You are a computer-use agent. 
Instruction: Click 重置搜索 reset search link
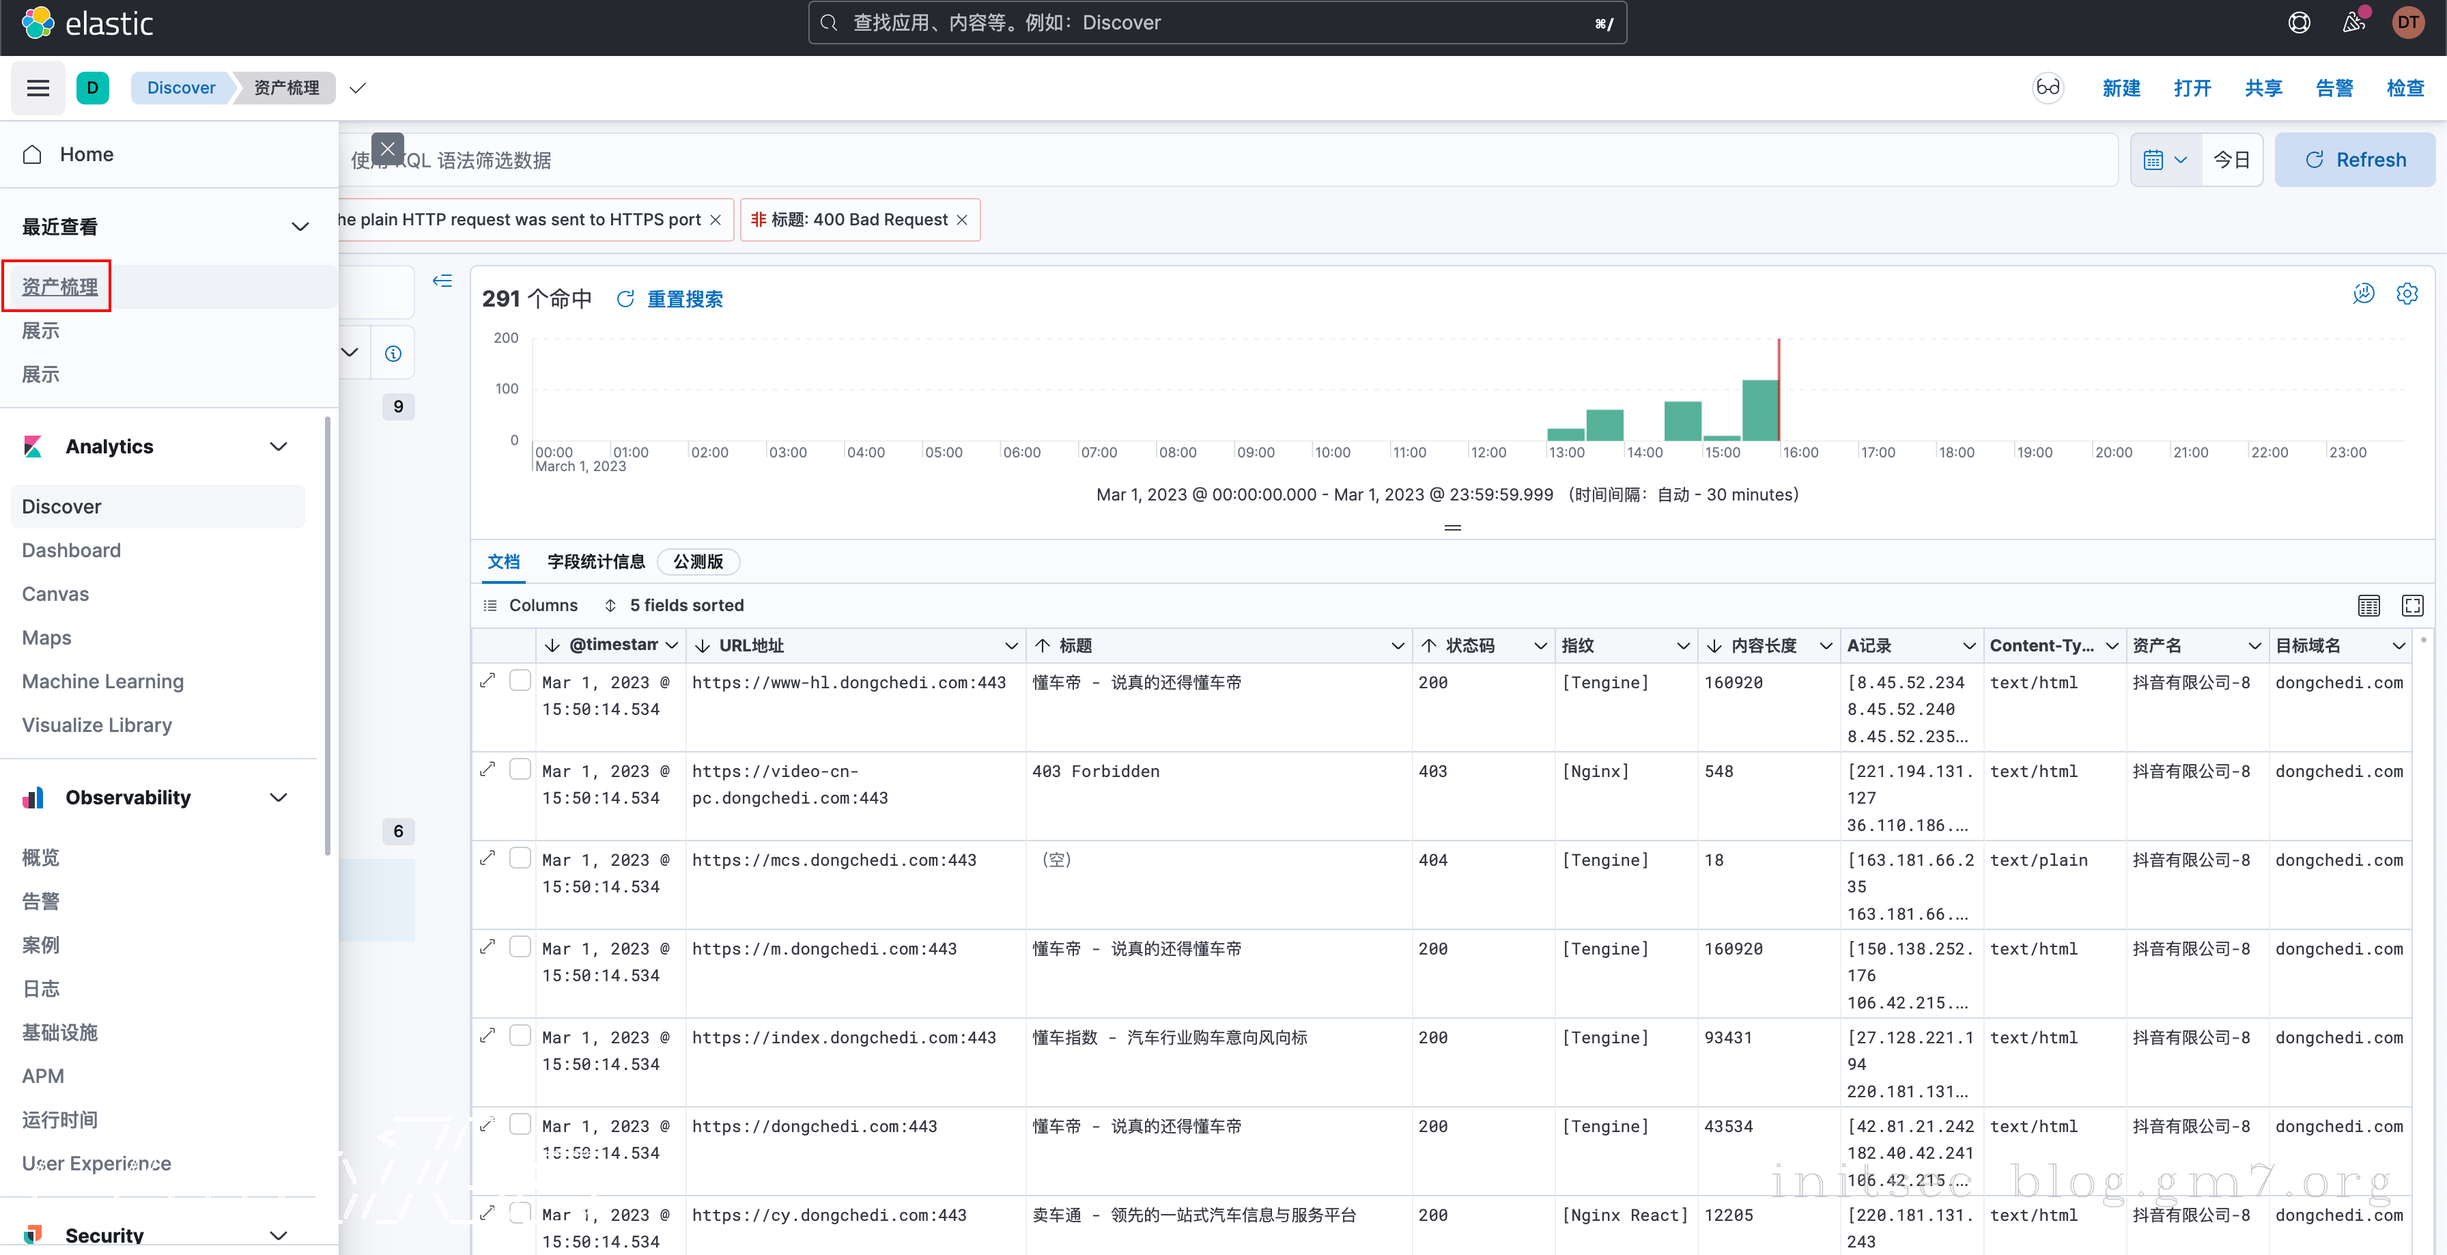point(684,299)
